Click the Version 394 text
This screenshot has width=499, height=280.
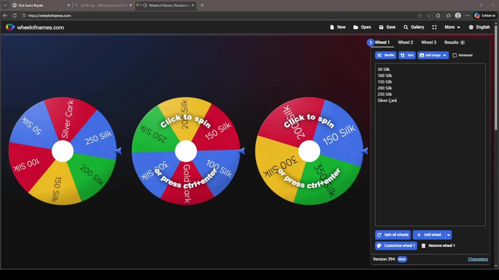pos(384,259)
